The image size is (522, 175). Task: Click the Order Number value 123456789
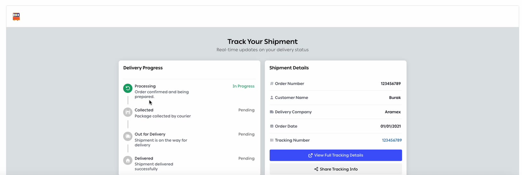(391, 83)
